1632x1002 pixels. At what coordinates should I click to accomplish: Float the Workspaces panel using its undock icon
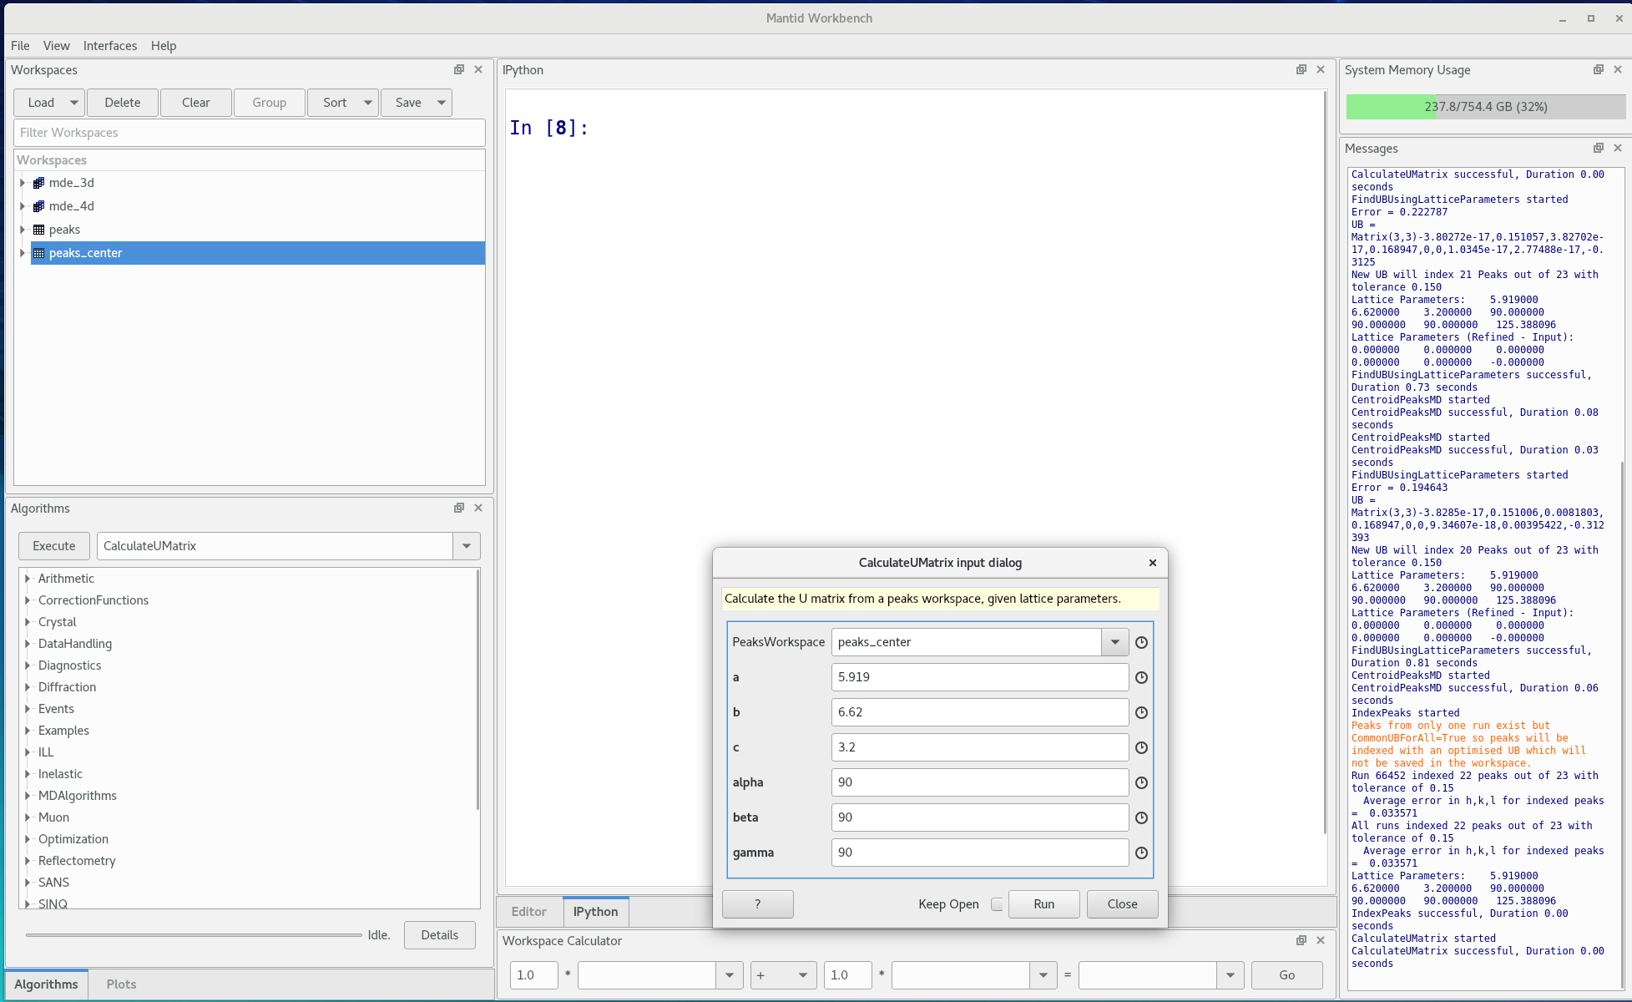[459, 69]
